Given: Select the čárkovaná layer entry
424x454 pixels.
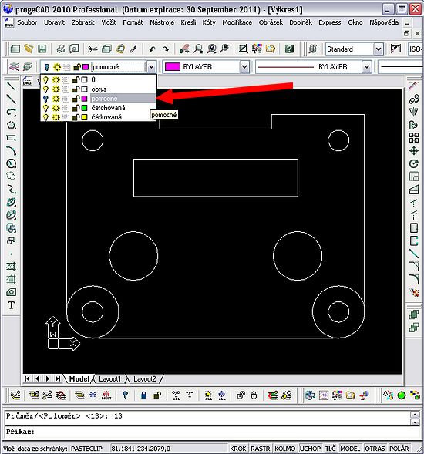Looking at the screenshot, I should pyautogui.click(x=106, y=117).
